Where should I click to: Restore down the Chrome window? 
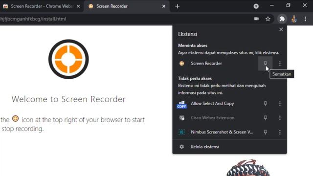point(288,5)
